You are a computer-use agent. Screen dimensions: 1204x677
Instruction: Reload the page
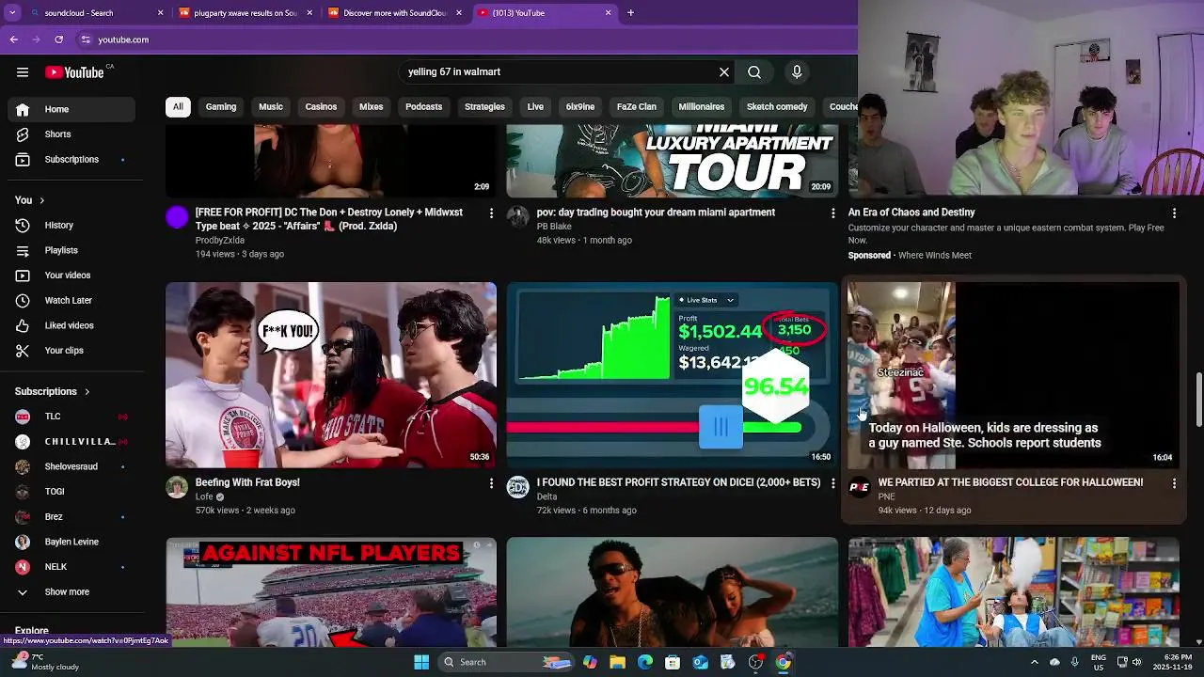click(x=58, y=39)
